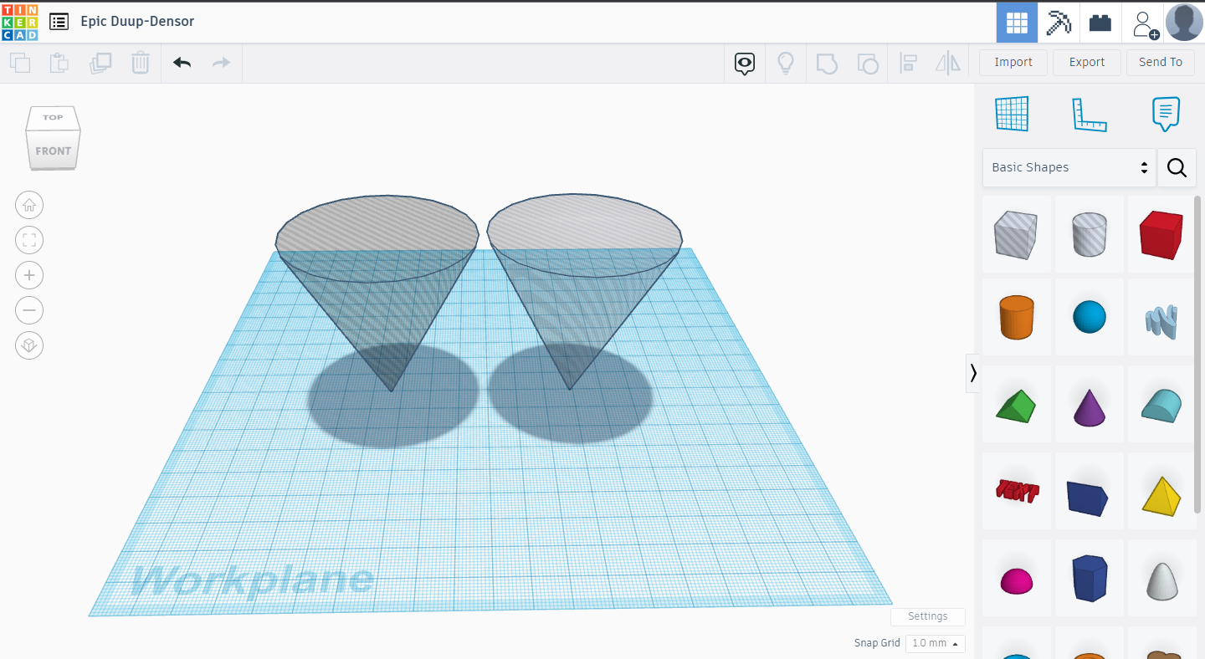Pick the yellow Pyramid shape
The image size is (1205, 659).
1161,495
